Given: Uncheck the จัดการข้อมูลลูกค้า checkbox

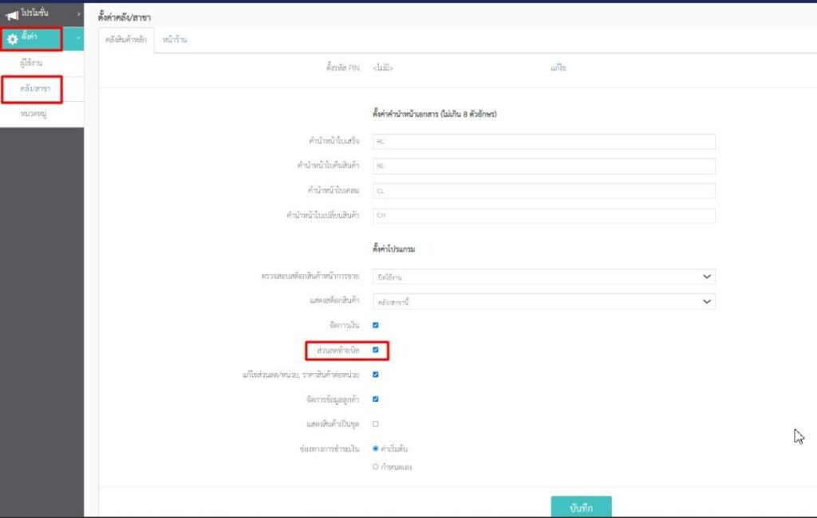Looking at the screenshot, I should click(376, 399).
